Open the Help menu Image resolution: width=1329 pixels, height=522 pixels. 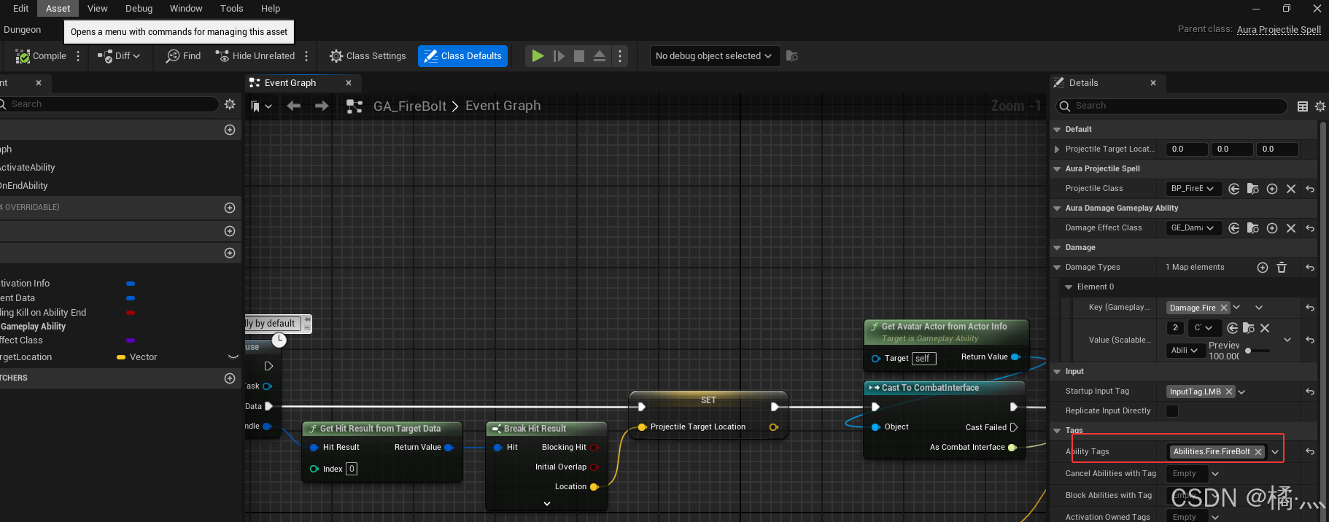[x=271, y=9]
